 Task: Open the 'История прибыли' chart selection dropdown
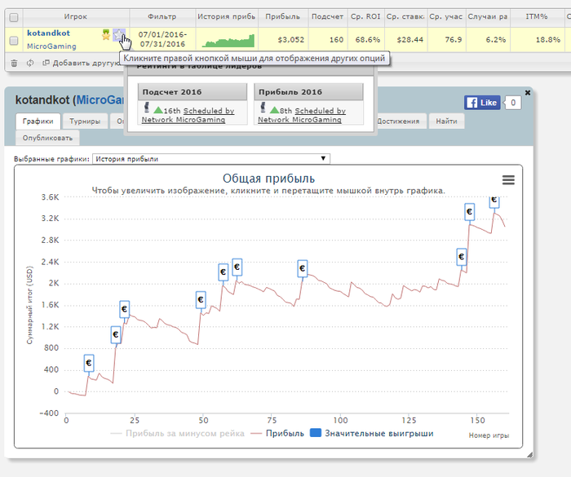[x=211, y=159]
